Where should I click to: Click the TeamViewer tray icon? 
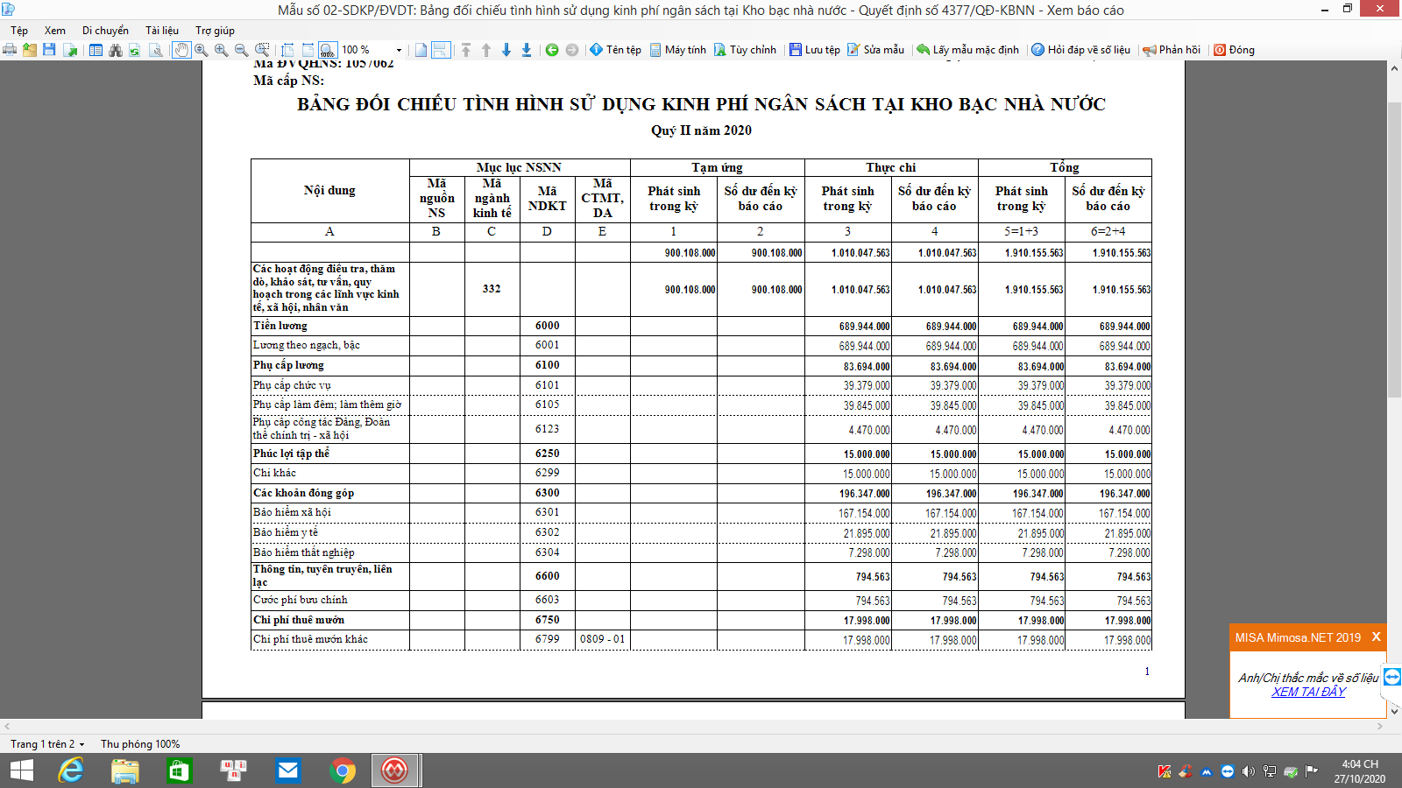1228,771
